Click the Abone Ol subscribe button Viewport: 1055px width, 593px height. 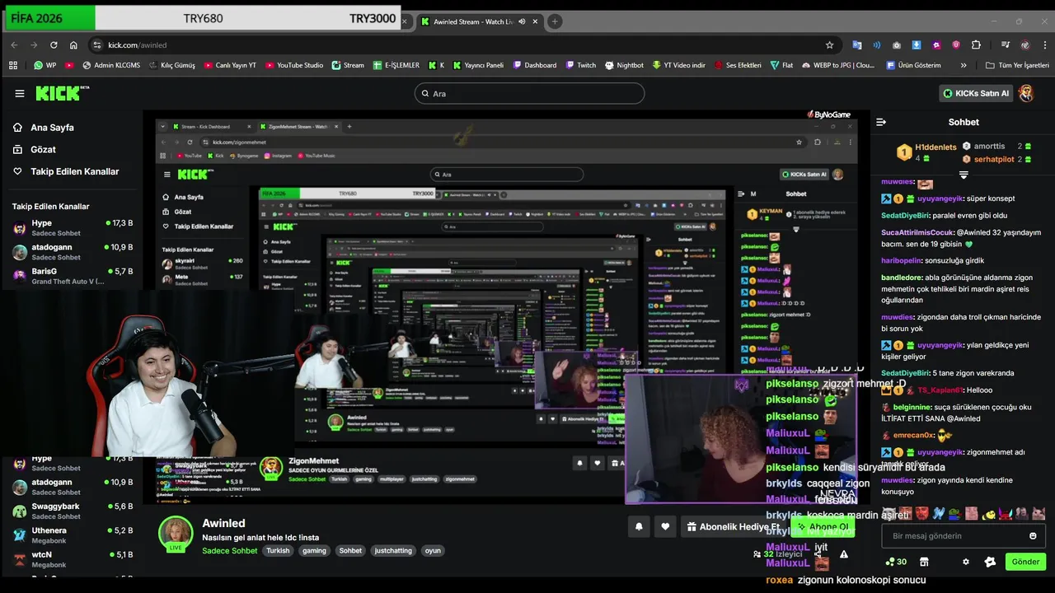coord(822,526)
